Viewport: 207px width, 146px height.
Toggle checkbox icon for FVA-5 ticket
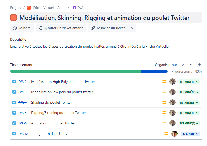point(14,113)
